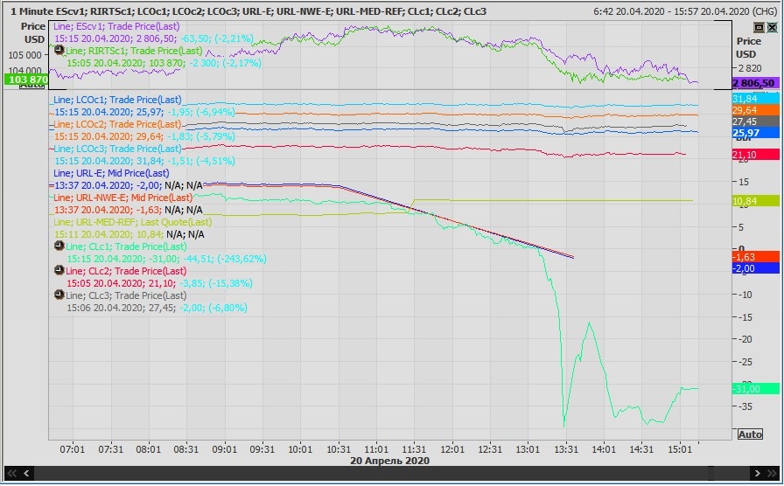
Task: Select the blue 25,97 price tag
Action: [755, 134]
